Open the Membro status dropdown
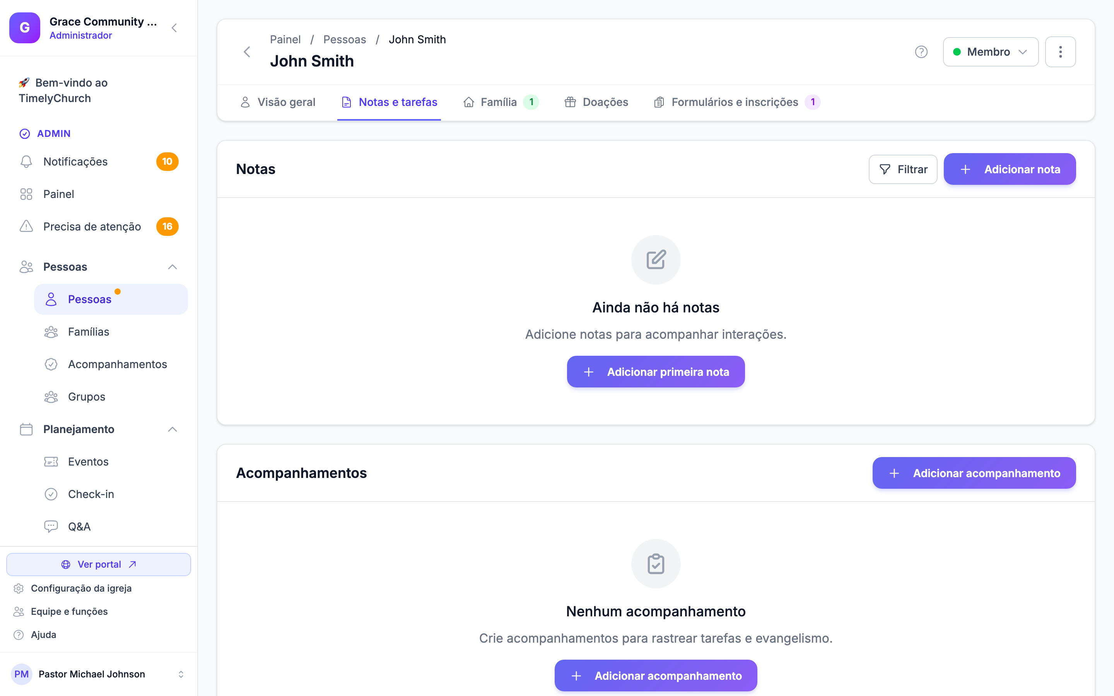1114x696 pixels. [x=990, y=51]
